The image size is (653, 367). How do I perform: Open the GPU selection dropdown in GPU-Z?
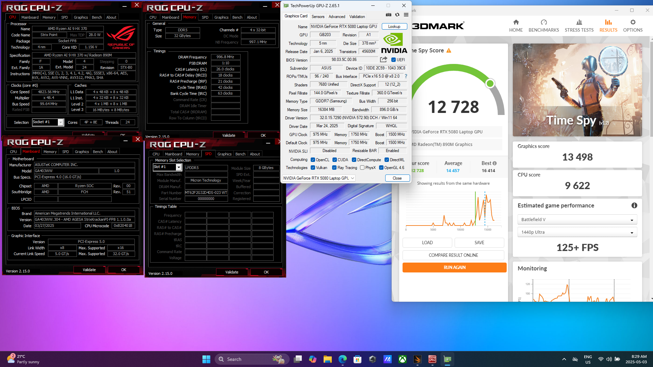pos(319,178)
